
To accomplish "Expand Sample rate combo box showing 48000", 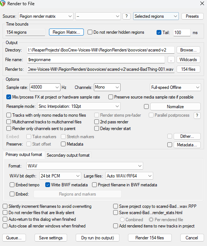I will click(x=45, y=87).
